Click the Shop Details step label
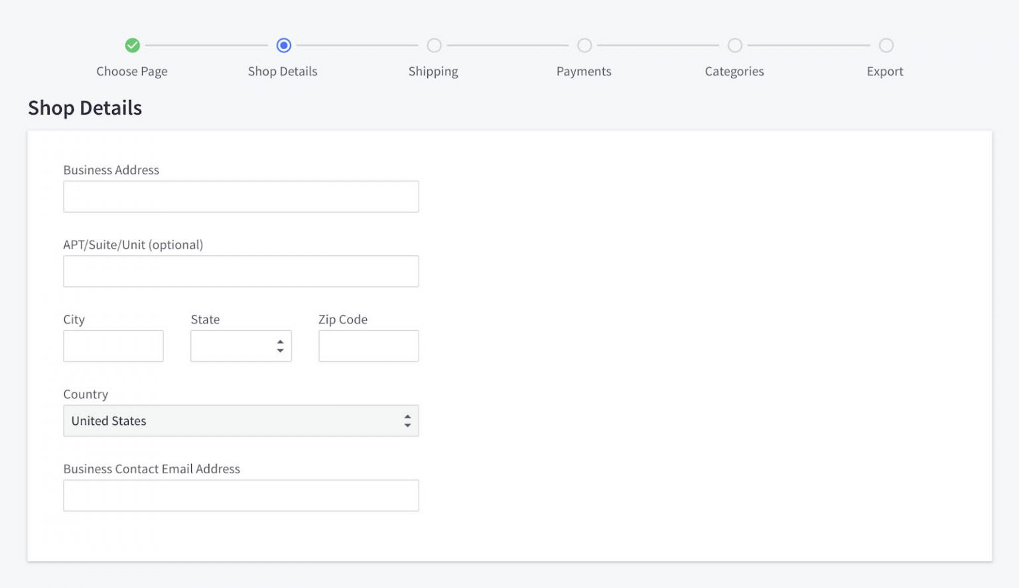This screenshot has width=1019, height=588. coord(283,72)
